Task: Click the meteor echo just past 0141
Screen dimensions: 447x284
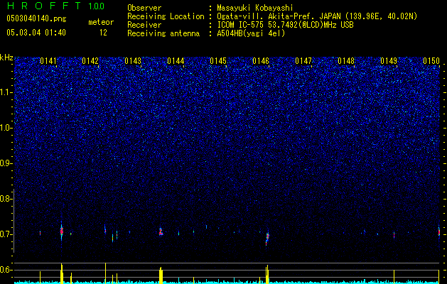Action: point(62,230)
